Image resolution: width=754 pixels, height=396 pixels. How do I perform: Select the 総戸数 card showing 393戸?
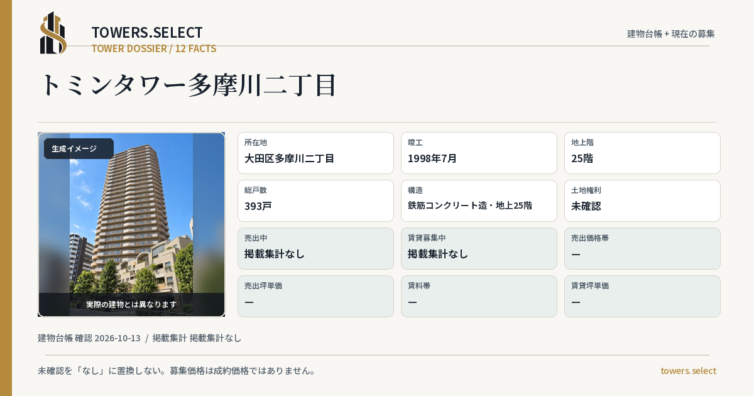point(315,201)
